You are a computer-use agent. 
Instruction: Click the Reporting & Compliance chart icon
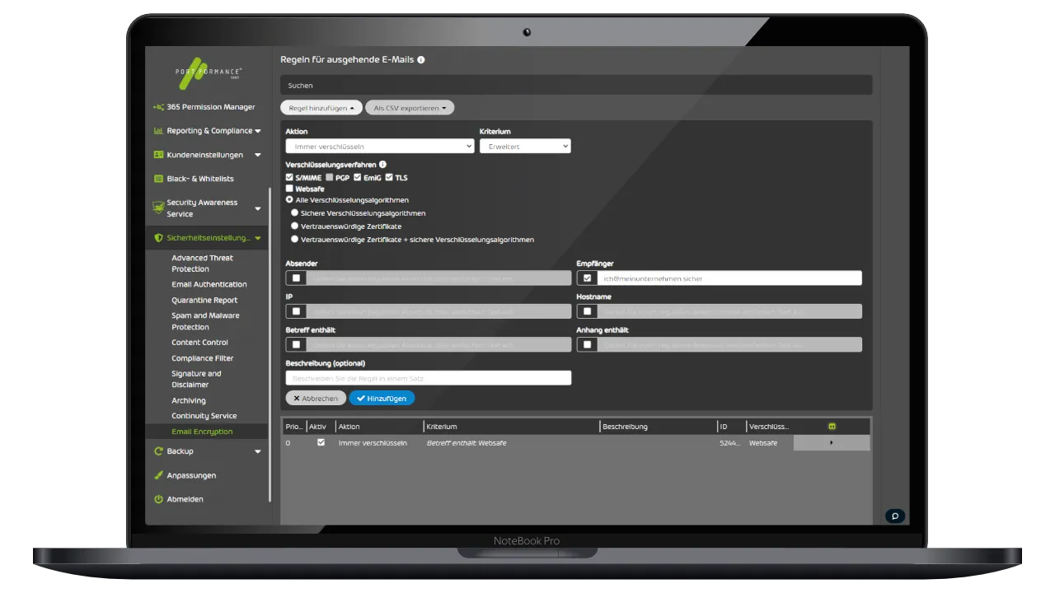[x=158, y=131]
